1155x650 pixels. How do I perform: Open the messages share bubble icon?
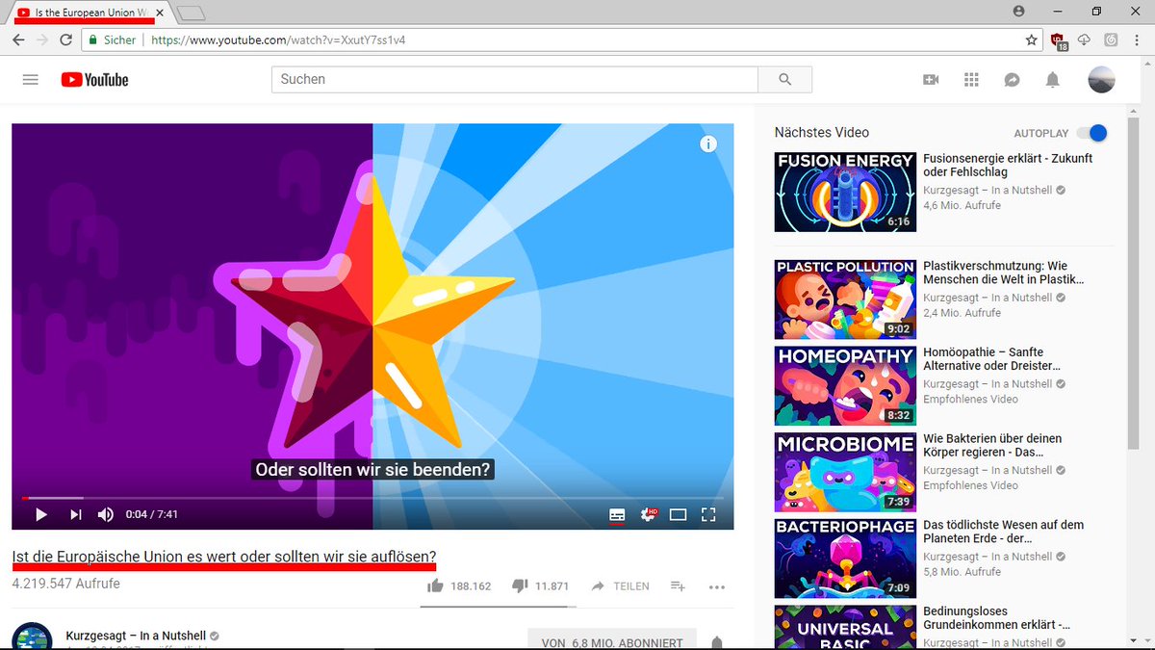[x=1012, y=80]
